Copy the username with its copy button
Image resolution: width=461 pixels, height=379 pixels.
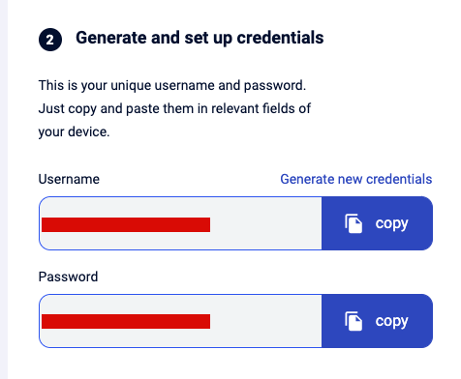377,223
